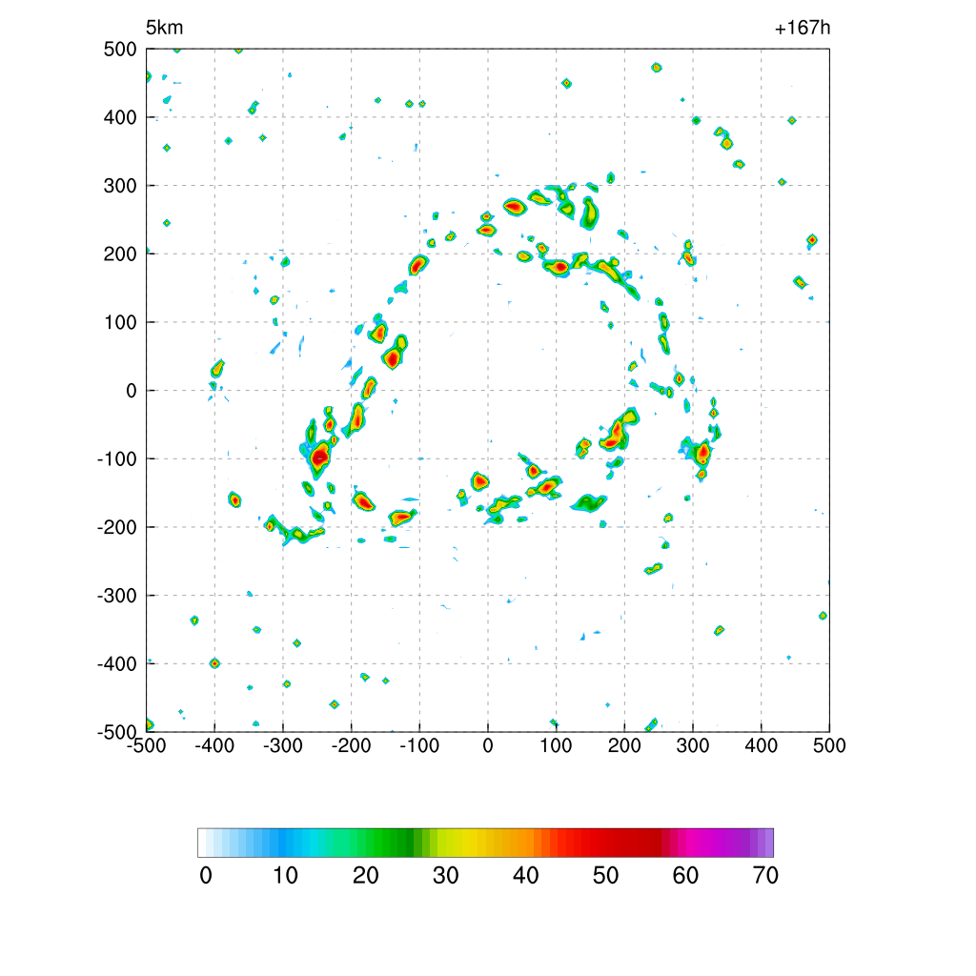This screenshot has height=976, width=976.
Task: Select y-axis tick label 400
Action: [120, 117]
